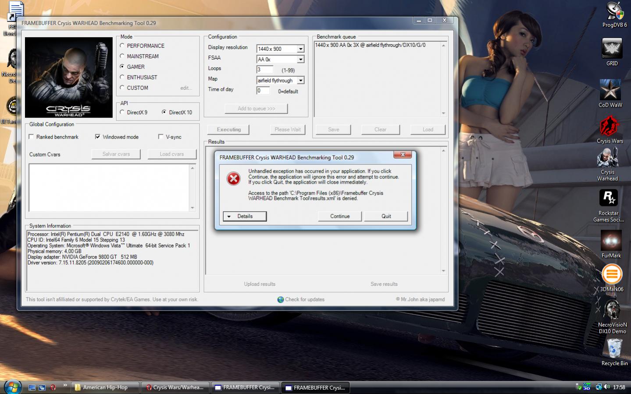This screenshot has width=631, height=394.
Task: Click the Time of day field
Action: tap(263, 90)
